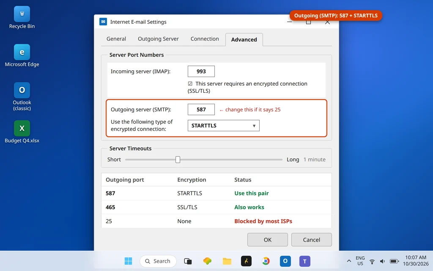Open the volume control icon
Screen dimensions: 433x271
tap(382, 261)
